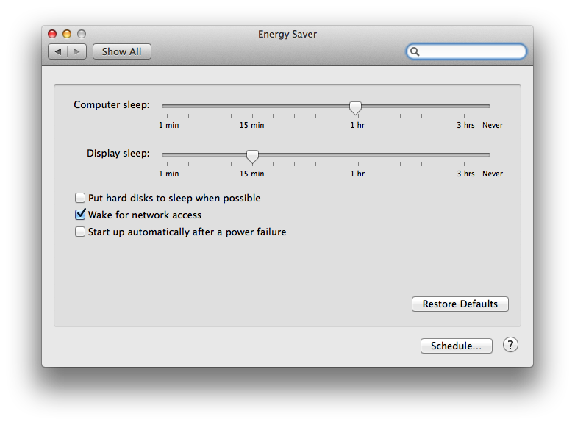Click 'Never' under Computer sleep slider
The width and height of the screenshot is (575, 425).
493,125
